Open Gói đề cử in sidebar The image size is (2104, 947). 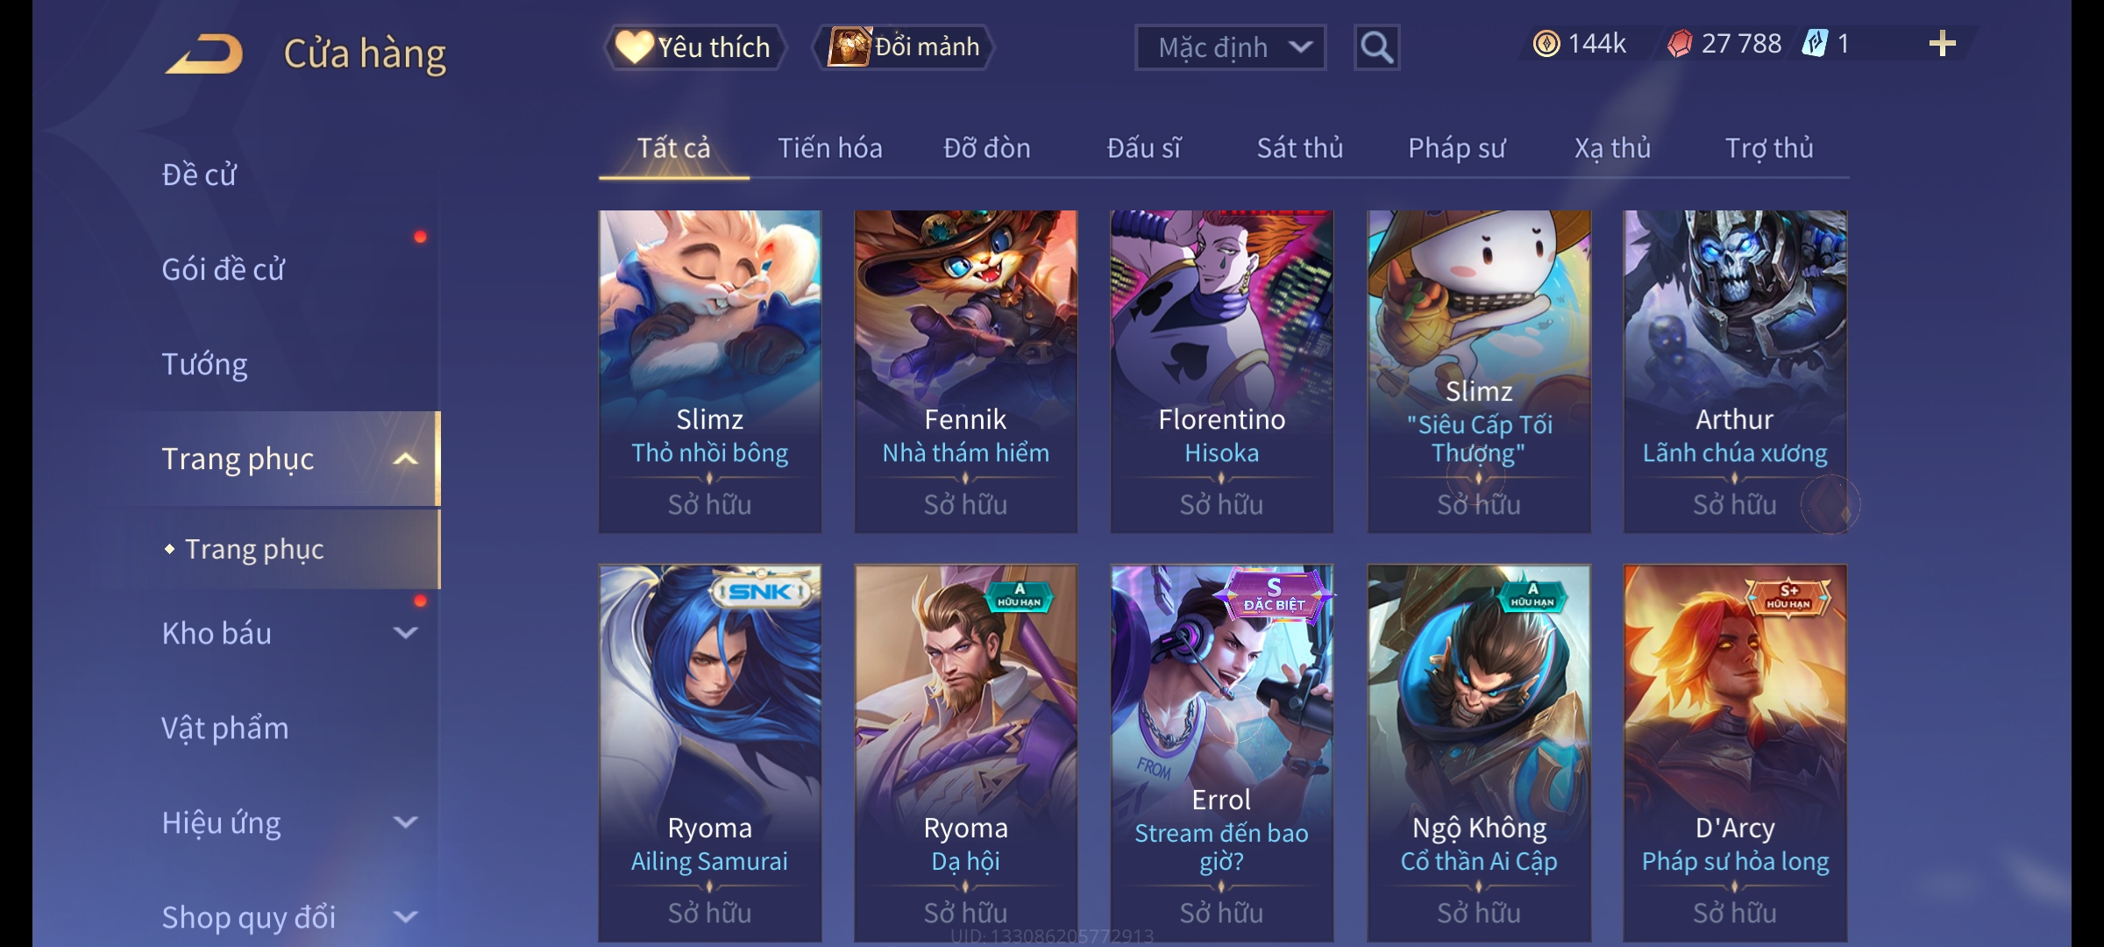click(x=223, y=269)
